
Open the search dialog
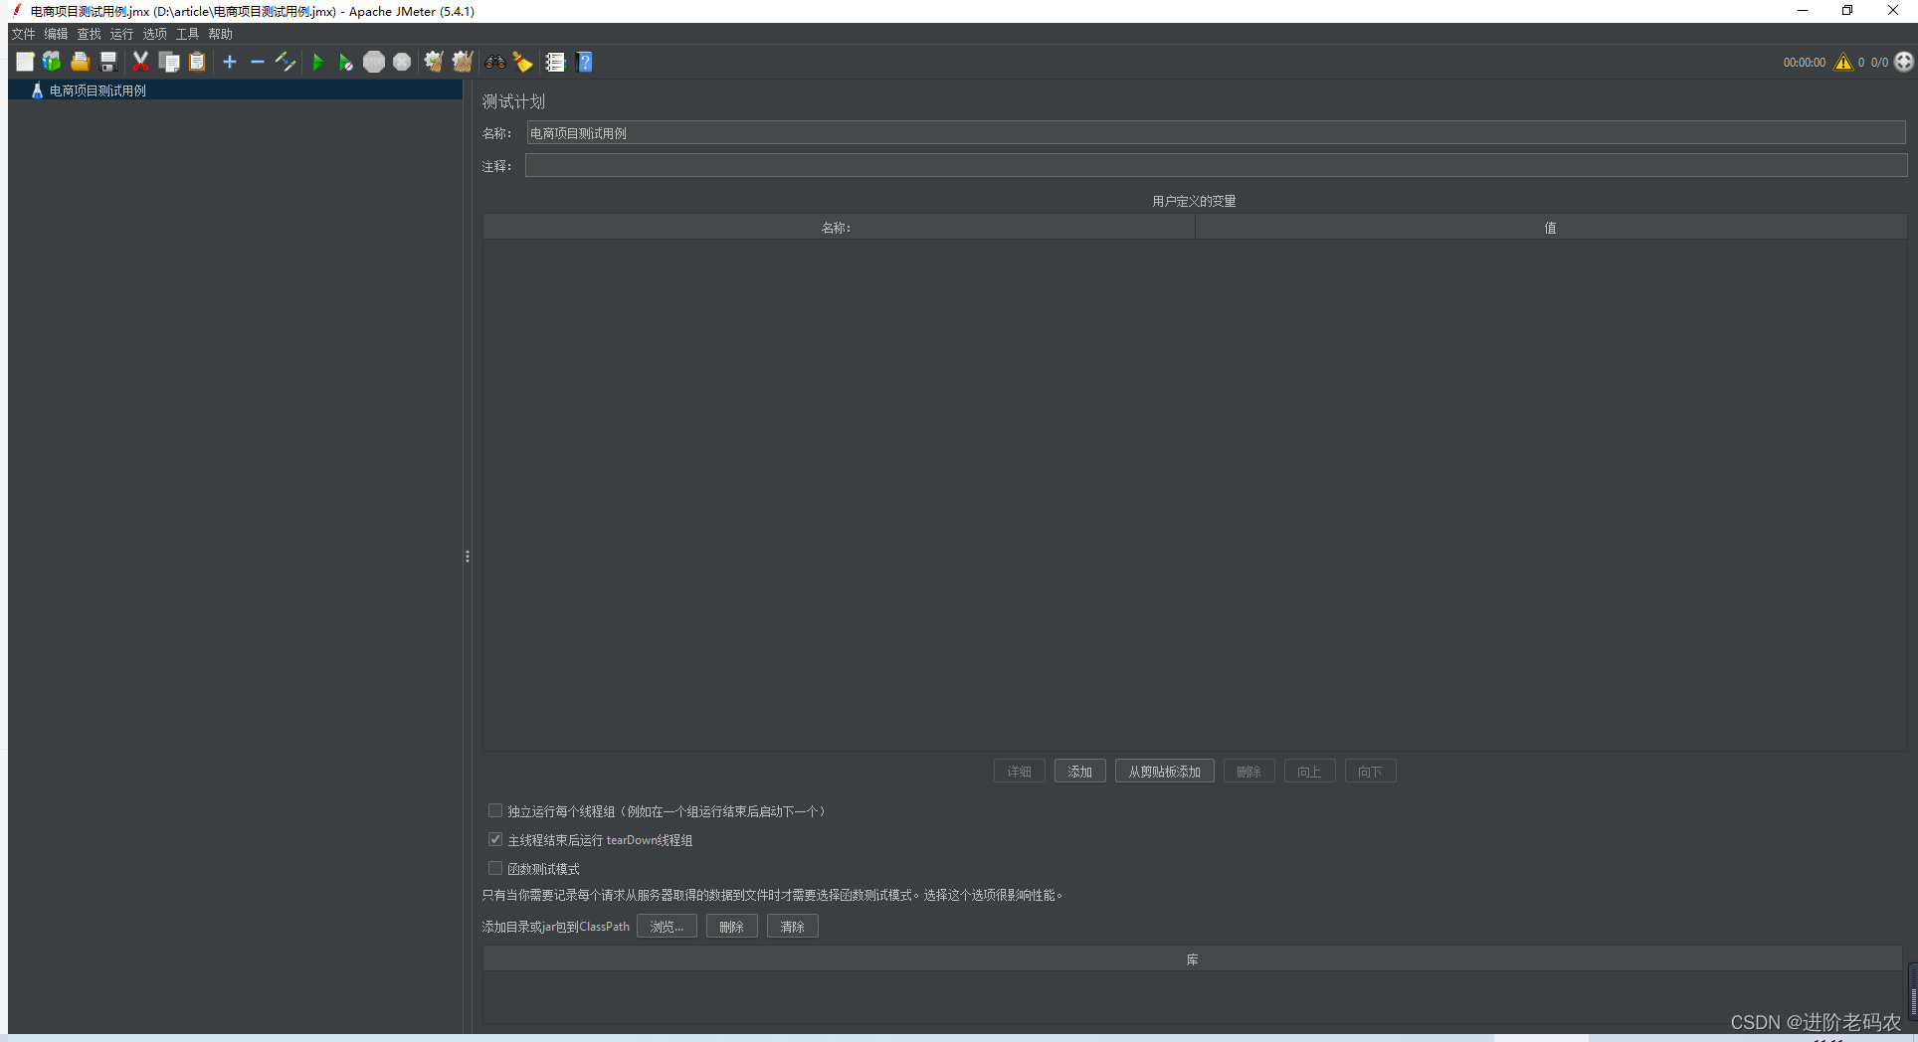493,61
